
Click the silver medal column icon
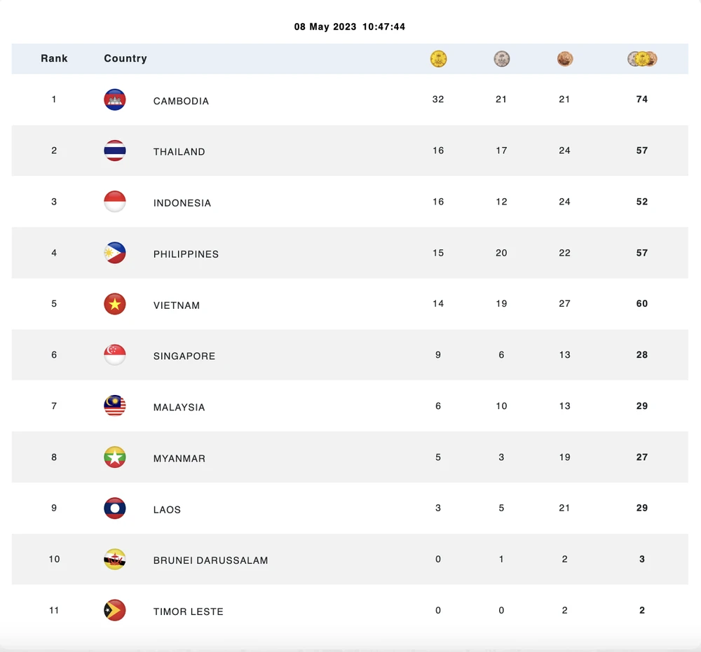501,59
